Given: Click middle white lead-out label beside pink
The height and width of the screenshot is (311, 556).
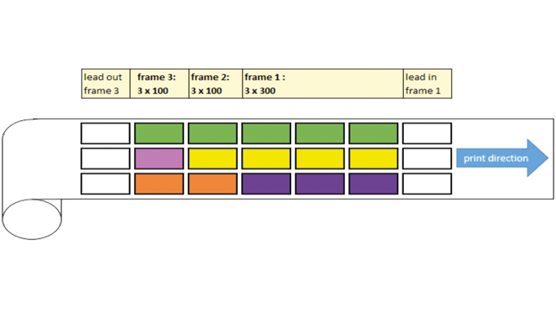Looking at the screenshot, I should click(105, 159).
